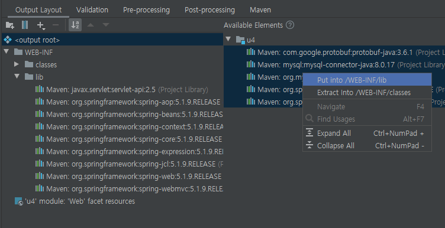
Task: Toggle Sort Elements by Names icon
Action: (x=75, y=25)
